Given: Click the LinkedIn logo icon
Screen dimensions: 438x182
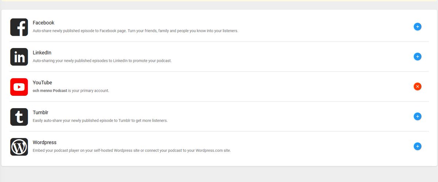Looking at the screenshot, I should (19, 57).
